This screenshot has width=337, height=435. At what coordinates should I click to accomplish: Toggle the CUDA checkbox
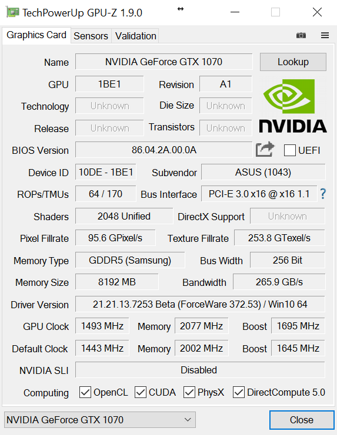click(141, 392)
